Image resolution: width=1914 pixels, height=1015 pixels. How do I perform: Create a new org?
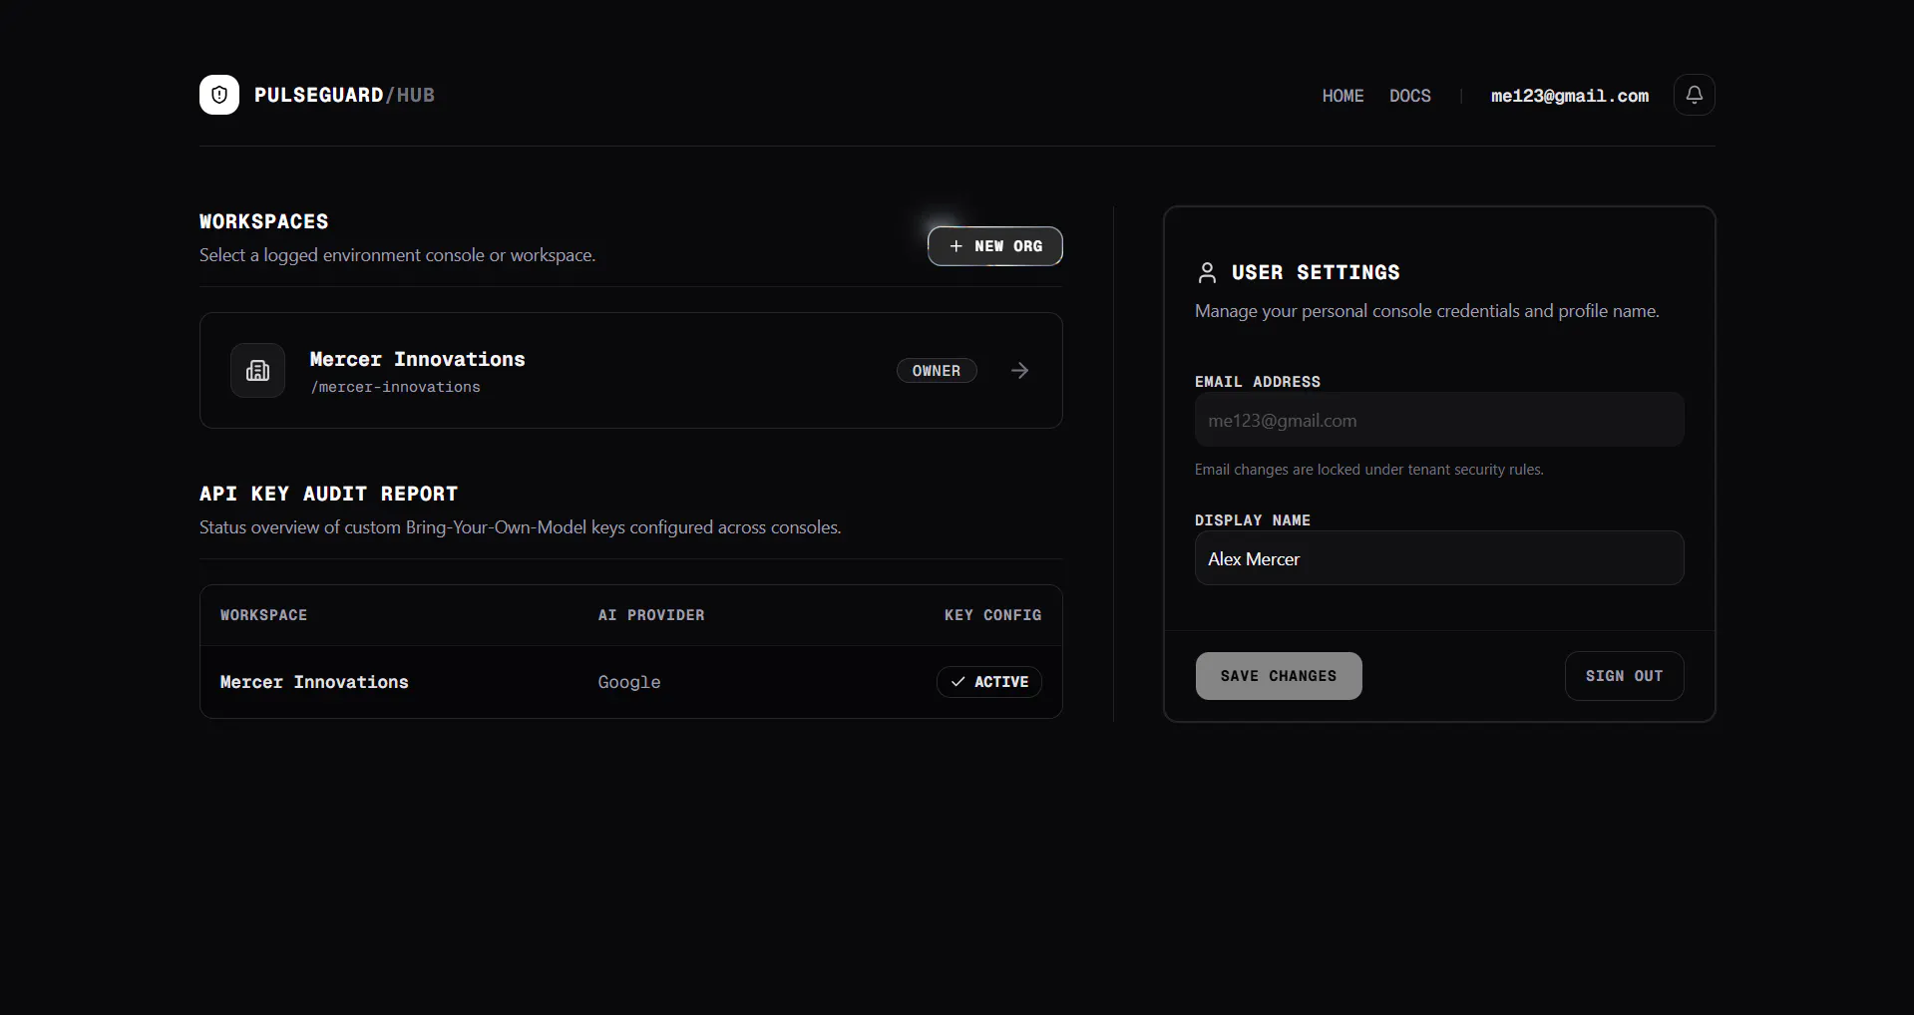(x=995, y=246)
